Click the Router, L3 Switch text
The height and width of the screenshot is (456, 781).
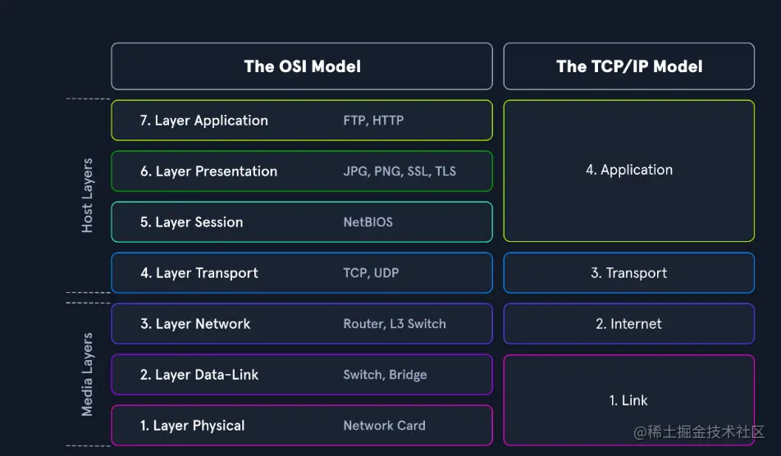pos(395,324)
